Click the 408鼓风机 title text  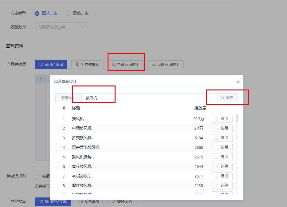(81, 176)
